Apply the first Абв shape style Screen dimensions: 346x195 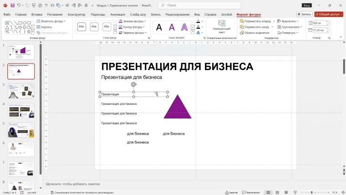pos(81,27)
